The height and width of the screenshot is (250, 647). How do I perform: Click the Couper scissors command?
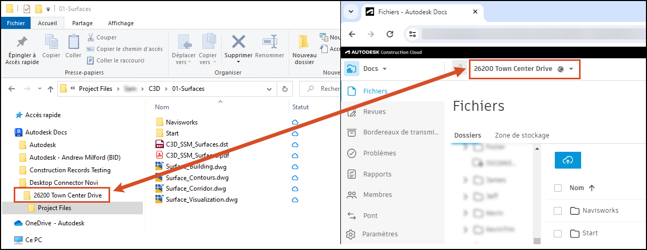click(x=102, y=37)
